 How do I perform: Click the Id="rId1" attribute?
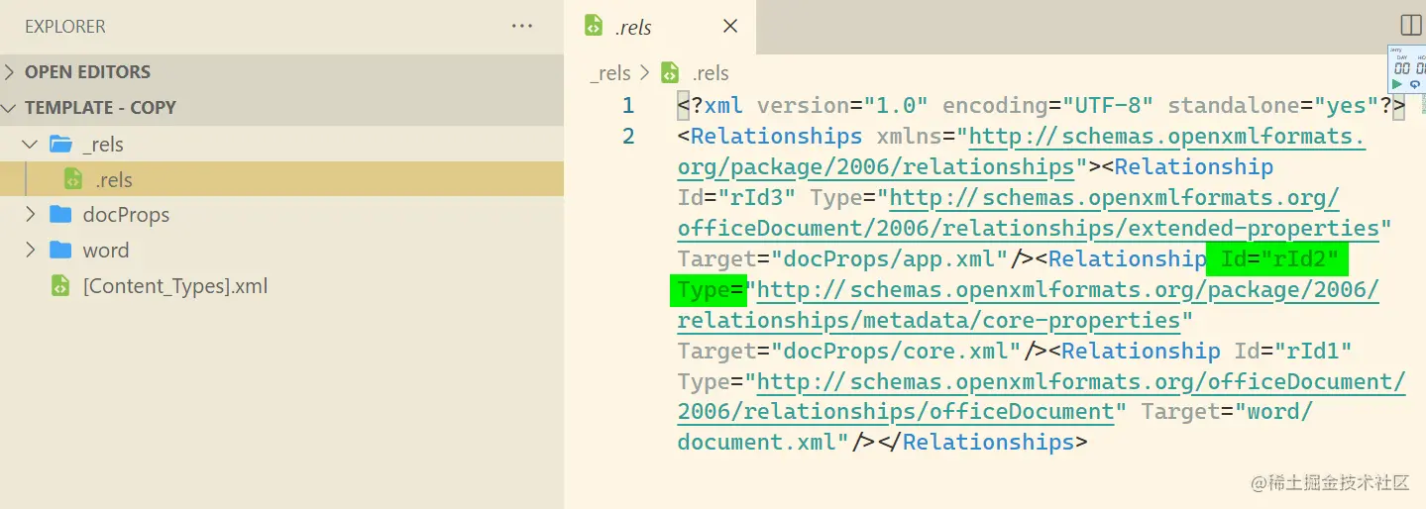pyautogui.click(x=1292, y=351)
